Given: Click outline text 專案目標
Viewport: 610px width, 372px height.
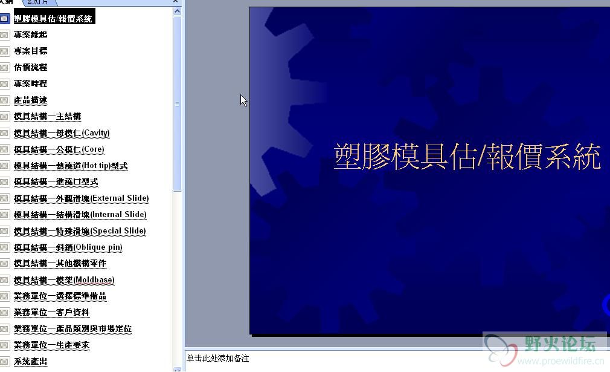Looking at the screenshot, I should [x=30, y=51].
